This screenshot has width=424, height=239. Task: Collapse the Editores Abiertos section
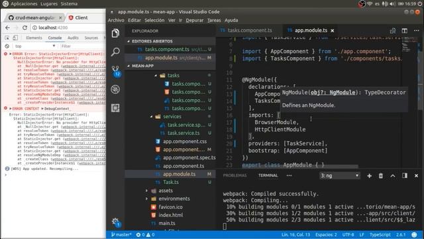129,41
